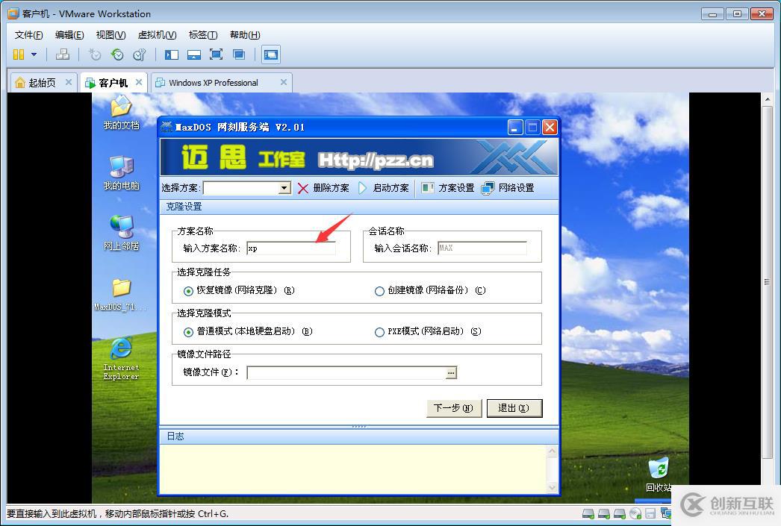Select 恢复镜像(网络克隆) radio option
The image size is (781, 526).
point(239,290)
